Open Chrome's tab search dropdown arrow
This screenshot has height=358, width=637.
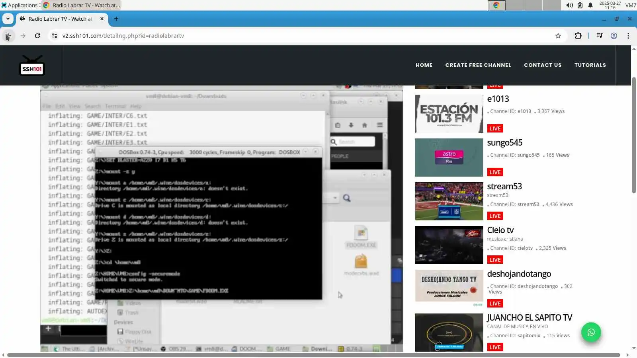click(x=8, y=19)
